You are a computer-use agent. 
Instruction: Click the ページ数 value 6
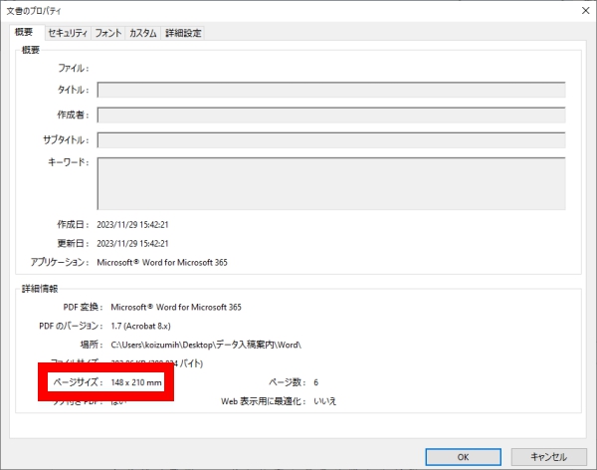315,382
